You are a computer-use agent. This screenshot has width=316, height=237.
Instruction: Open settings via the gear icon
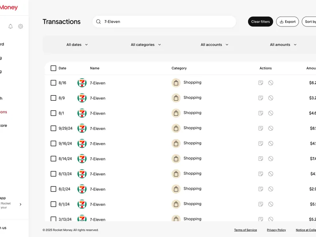tap(21, 26)
